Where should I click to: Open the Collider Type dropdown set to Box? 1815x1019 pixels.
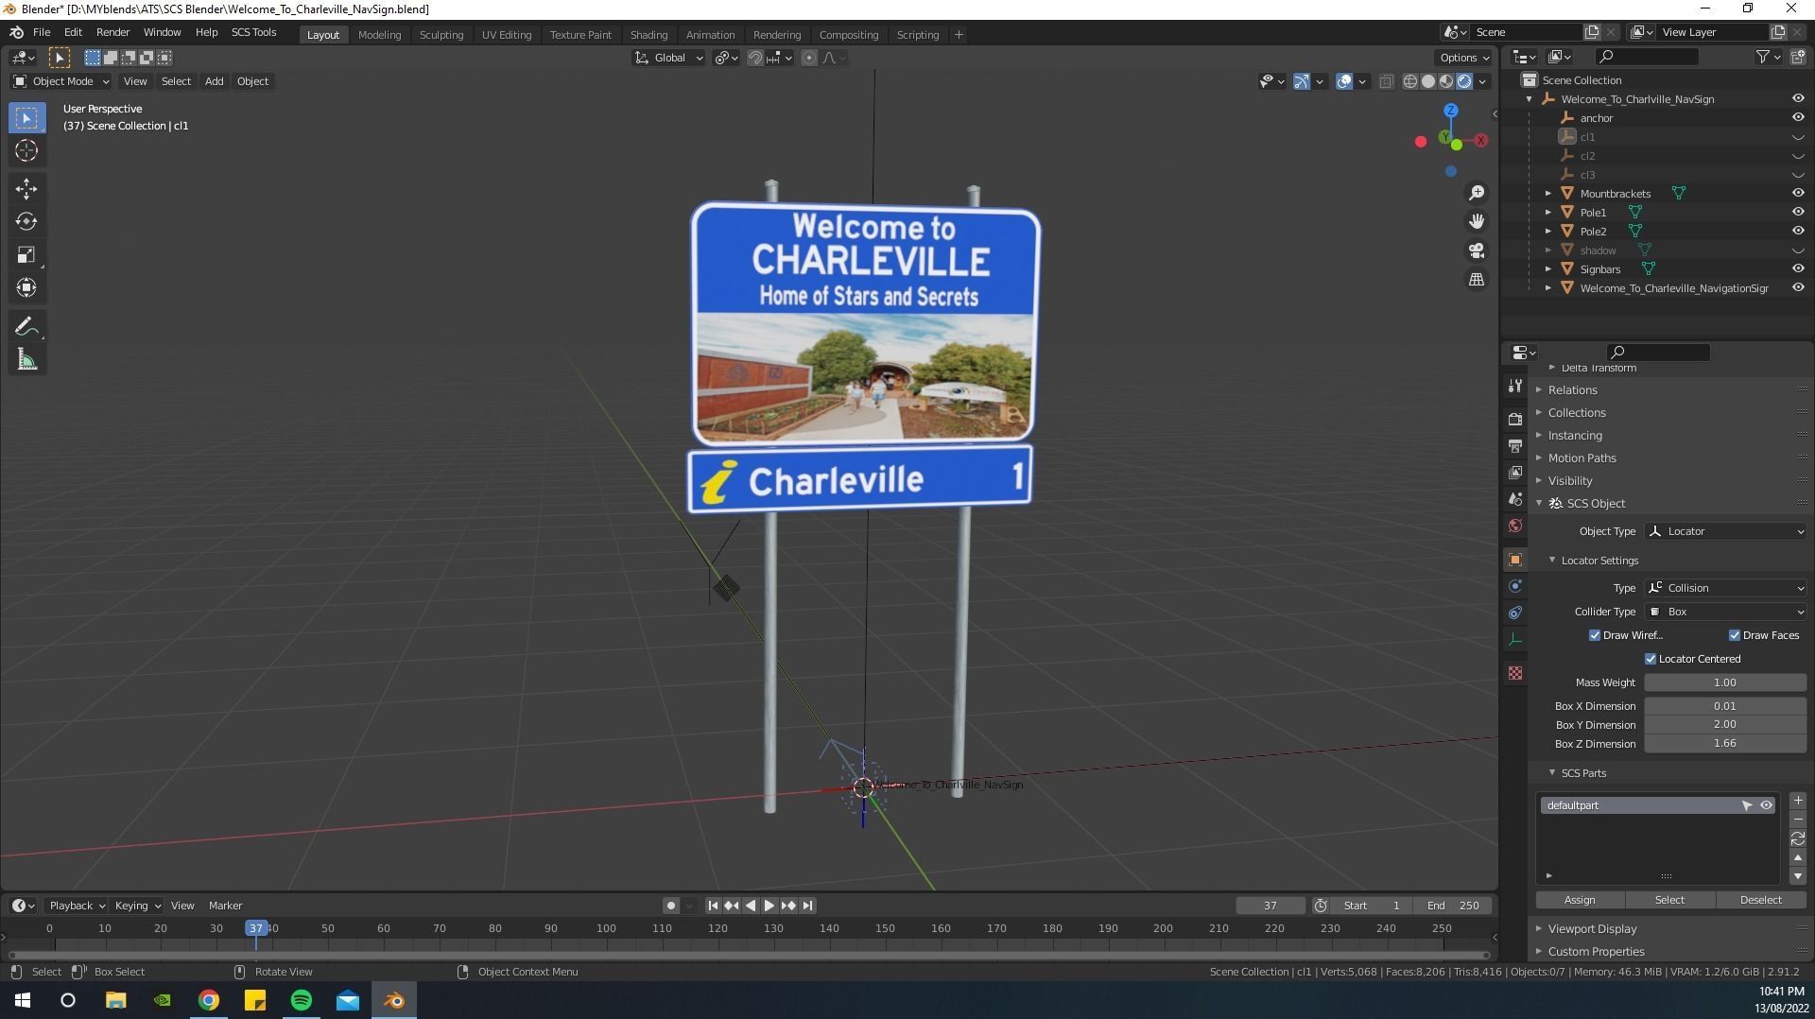[x=1724, y=612]
